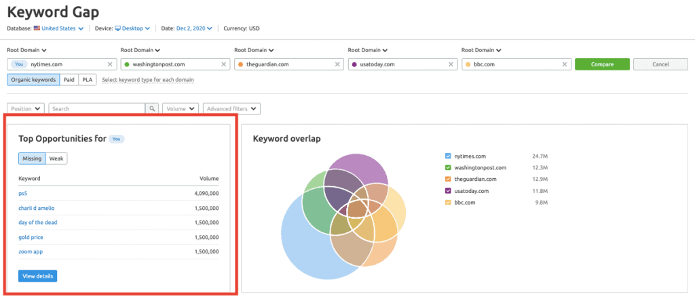The height and width of the screenshot is (298, 695).
Task: Toggle bbc.com legend checkbox
Action: (448, 203)
